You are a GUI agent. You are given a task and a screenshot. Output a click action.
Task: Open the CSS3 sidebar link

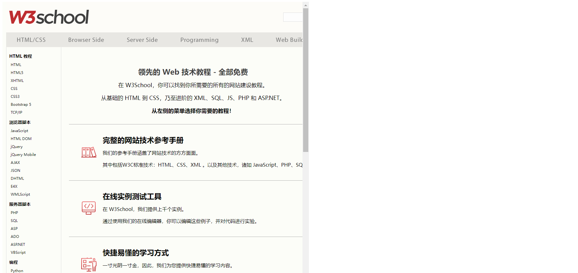[15, 97]
